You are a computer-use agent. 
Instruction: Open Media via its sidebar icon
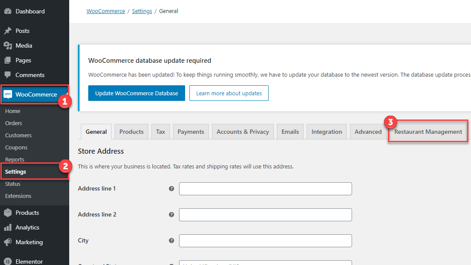pos(8,45)
